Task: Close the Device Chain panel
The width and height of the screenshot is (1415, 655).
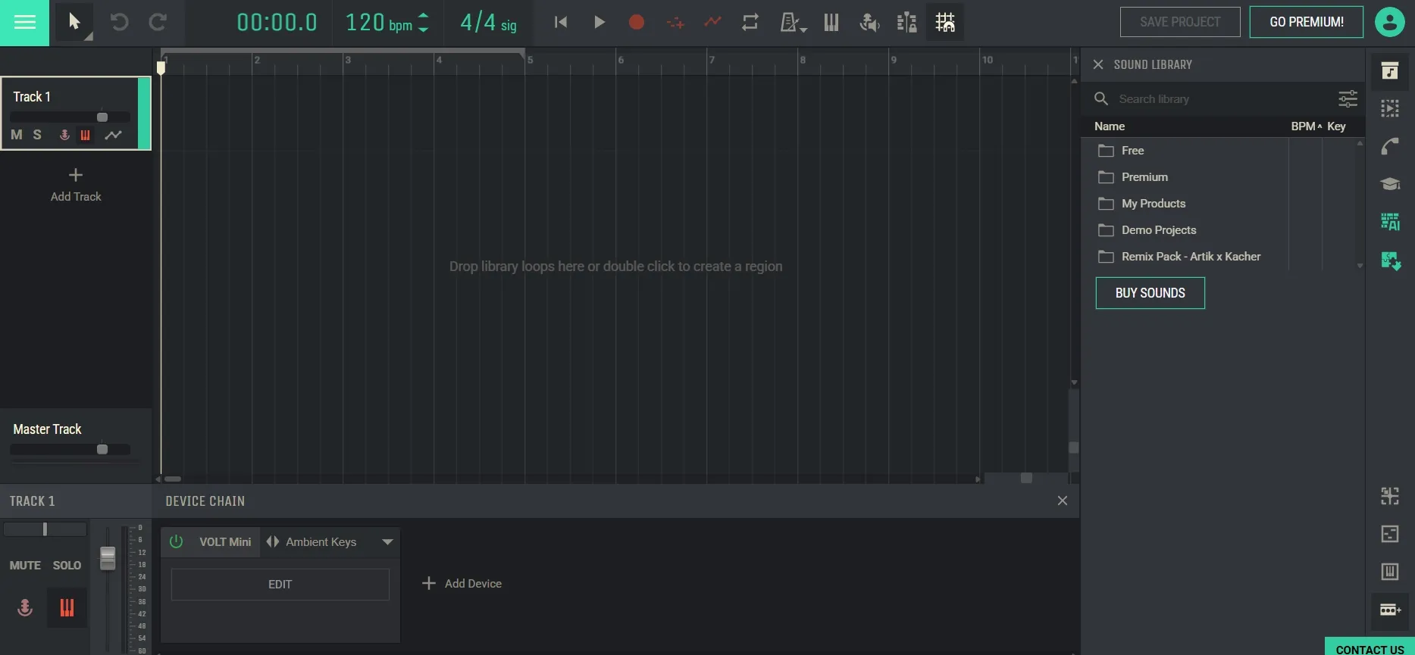Action: (x=1063, y=501)
